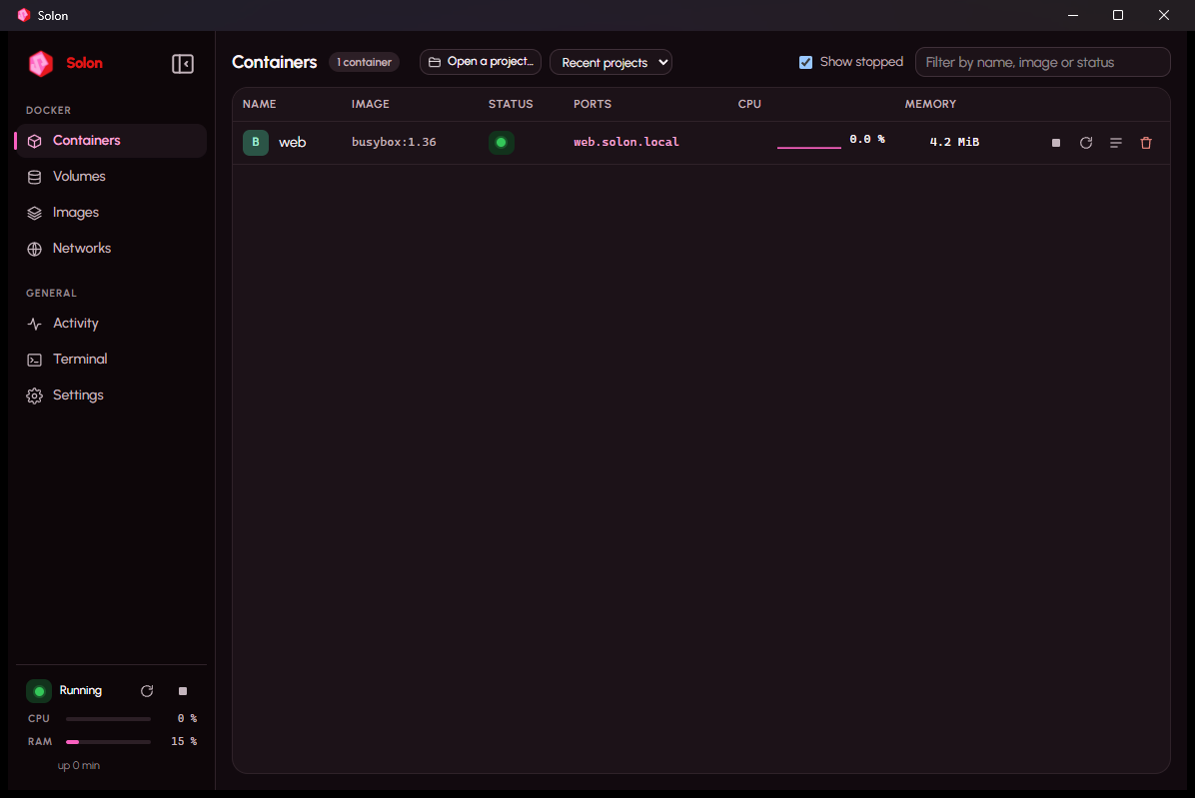Image resolution: width=1195 pixels, height=798 pixels.
Task: Sort by the STATUS column header
Action: tap(511, 104)
